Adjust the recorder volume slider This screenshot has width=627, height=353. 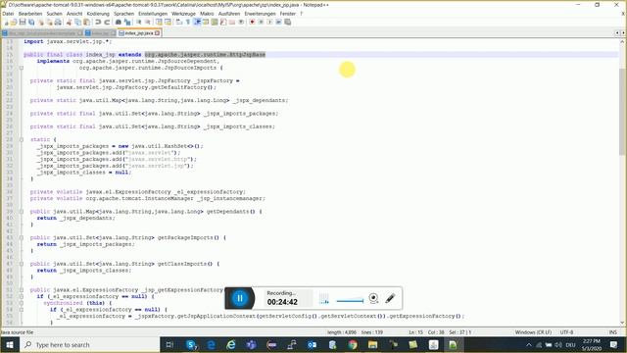(350, 301)
